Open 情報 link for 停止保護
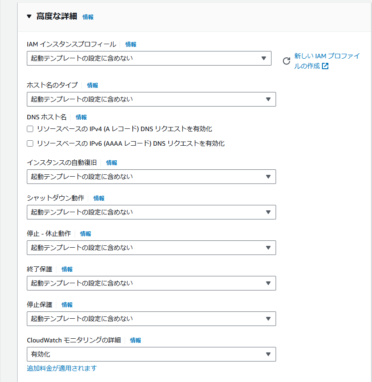Viewport: 372px width, 382px height. click(67, 305)
